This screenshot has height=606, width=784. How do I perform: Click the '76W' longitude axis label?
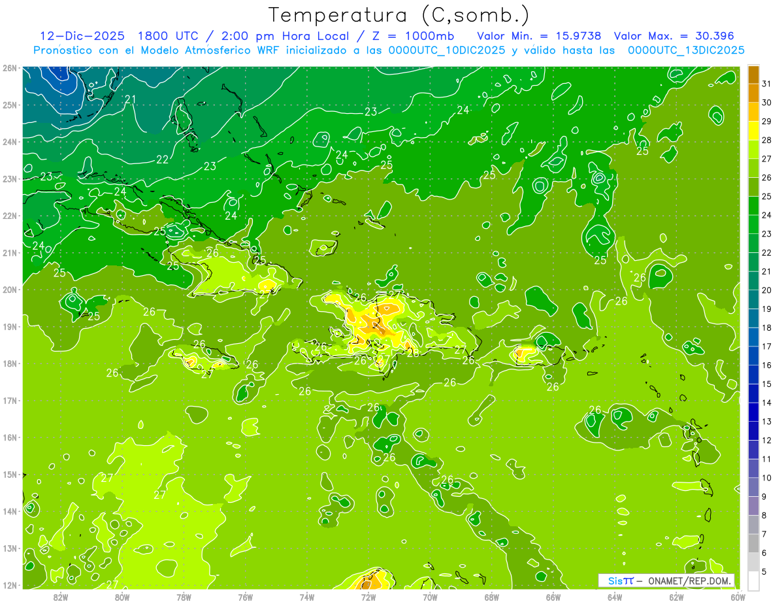pyautogui.click(x=246, y=597)
